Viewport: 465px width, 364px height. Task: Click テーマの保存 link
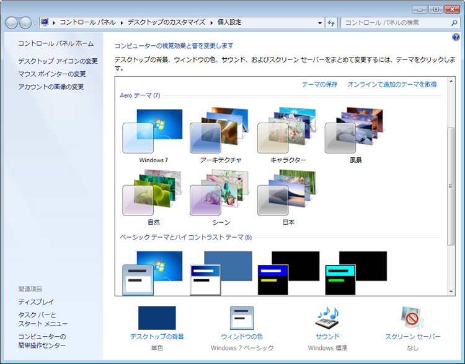pos(320,84)
